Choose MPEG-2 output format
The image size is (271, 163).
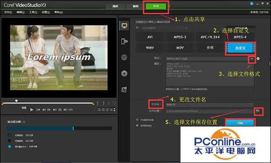click(x=180, y=37)
